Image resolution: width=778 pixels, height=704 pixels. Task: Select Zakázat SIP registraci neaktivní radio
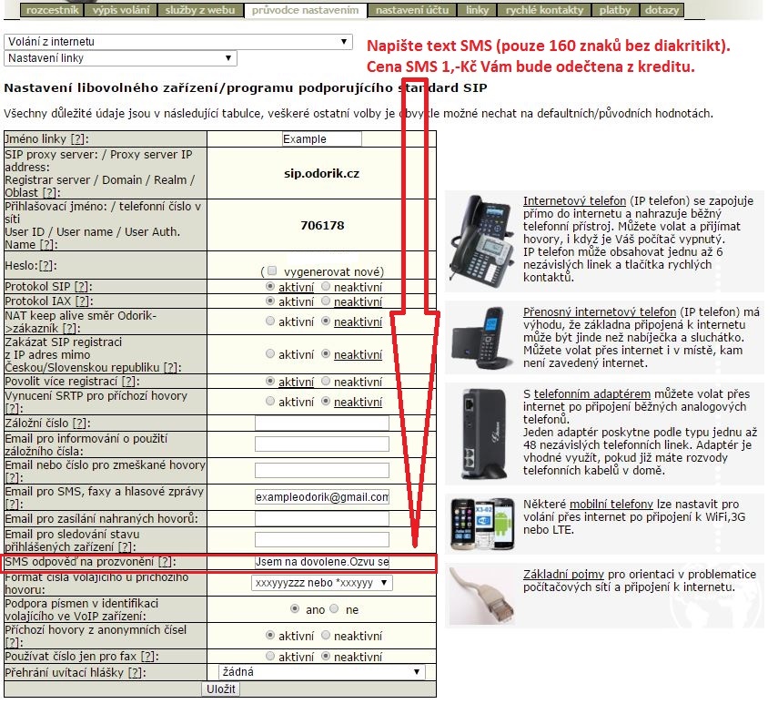point(326,354)
